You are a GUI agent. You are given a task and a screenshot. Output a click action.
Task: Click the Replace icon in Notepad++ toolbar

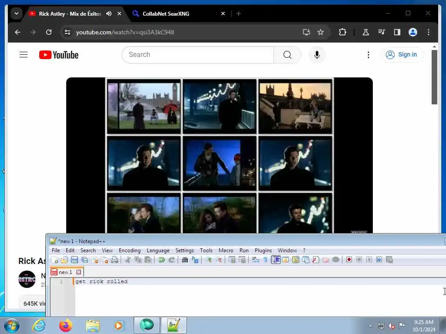[x=195, y=260]
